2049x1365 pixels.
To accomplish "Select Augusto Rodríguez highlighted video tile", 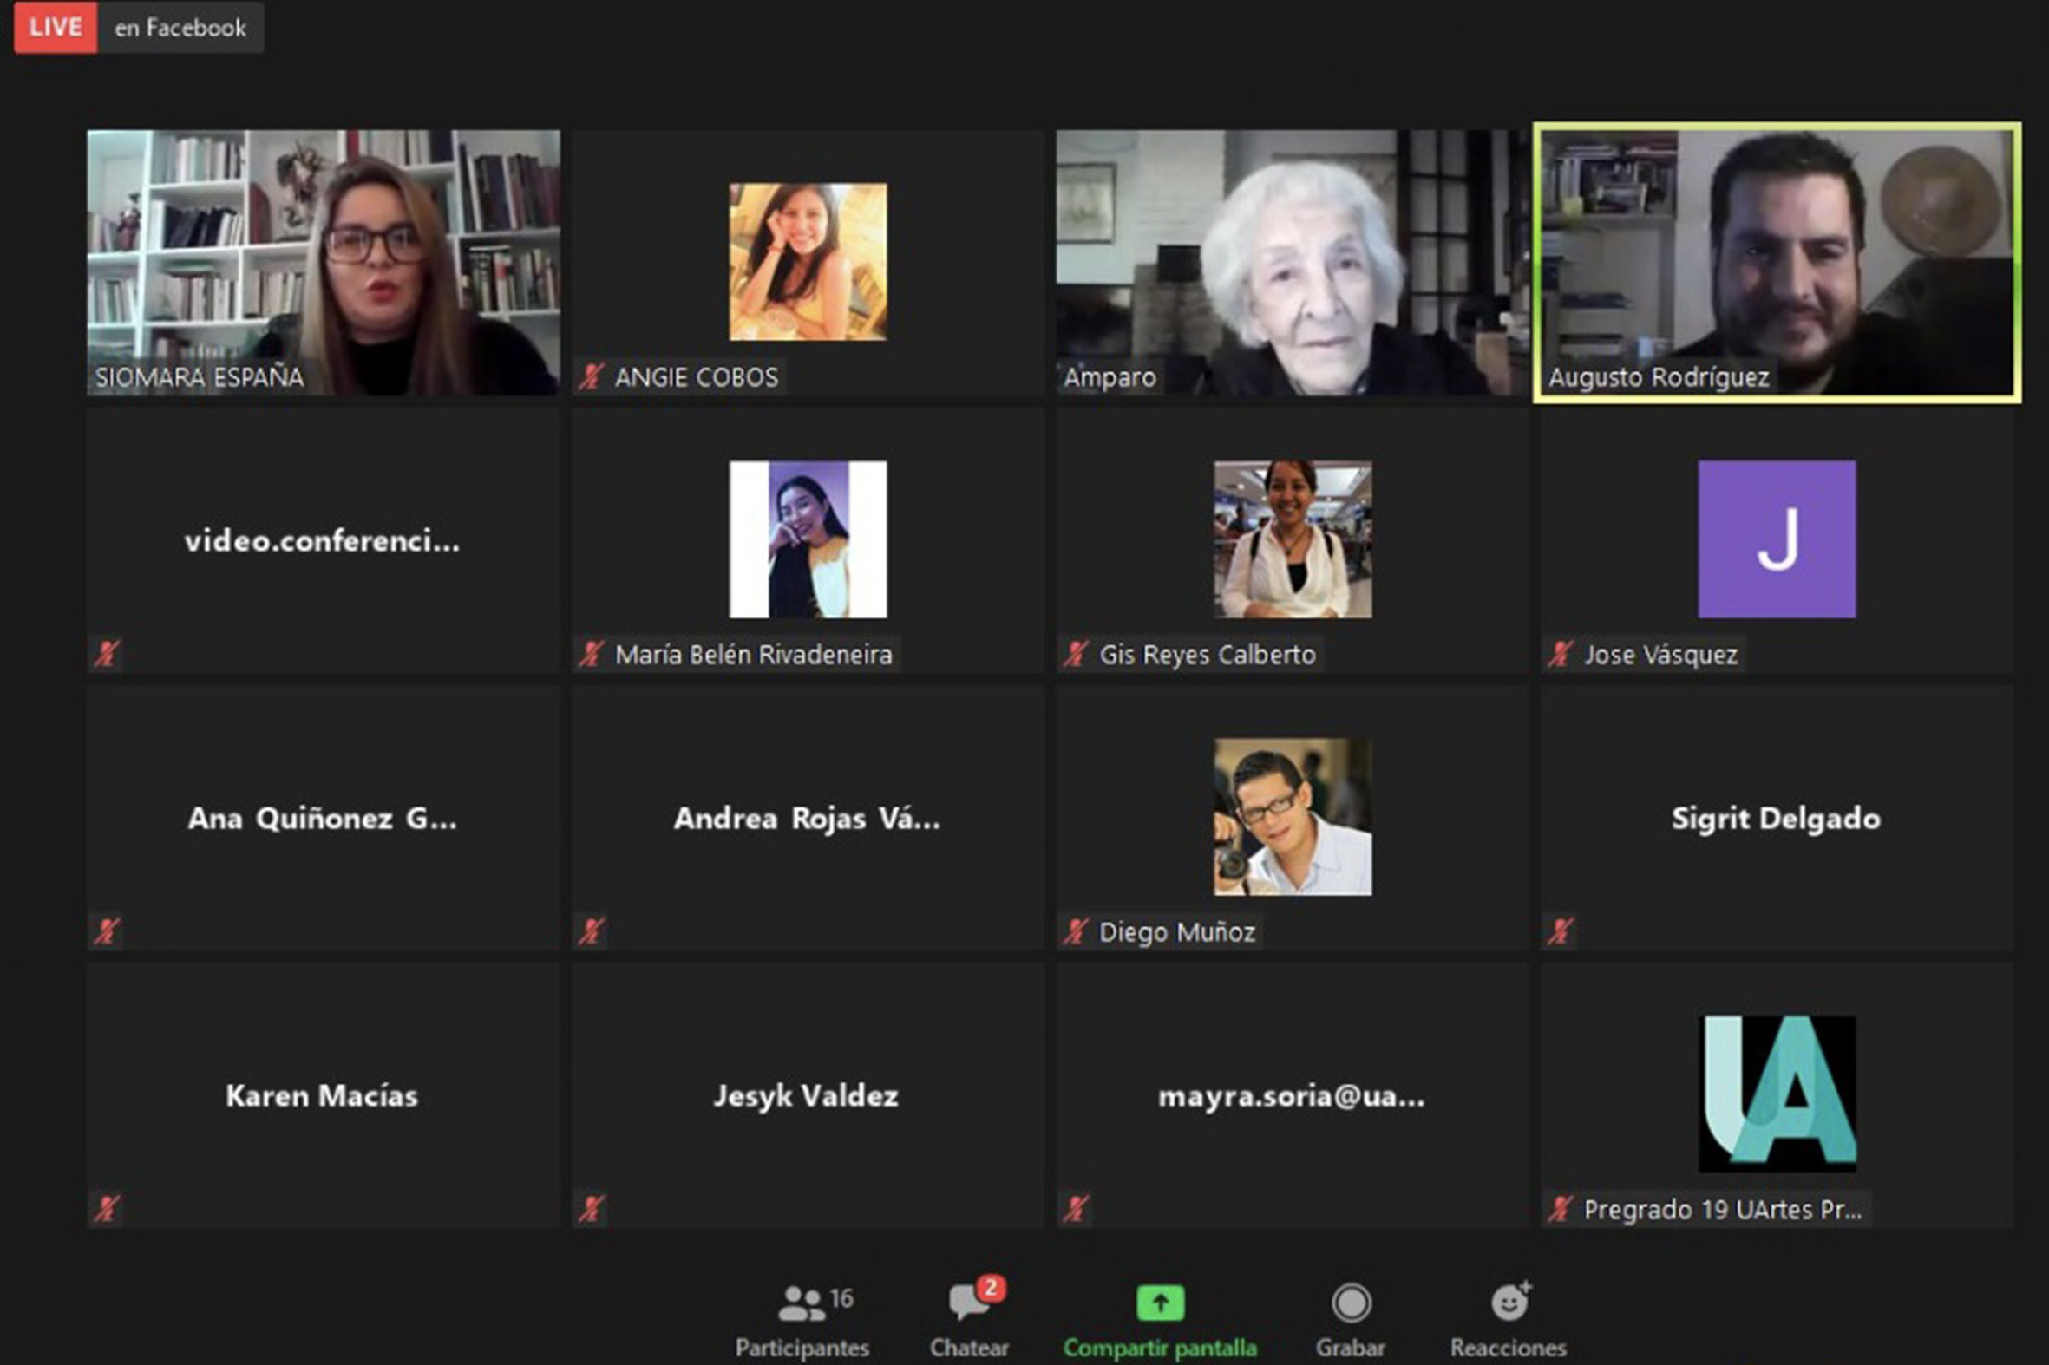I will (1777, 262).
